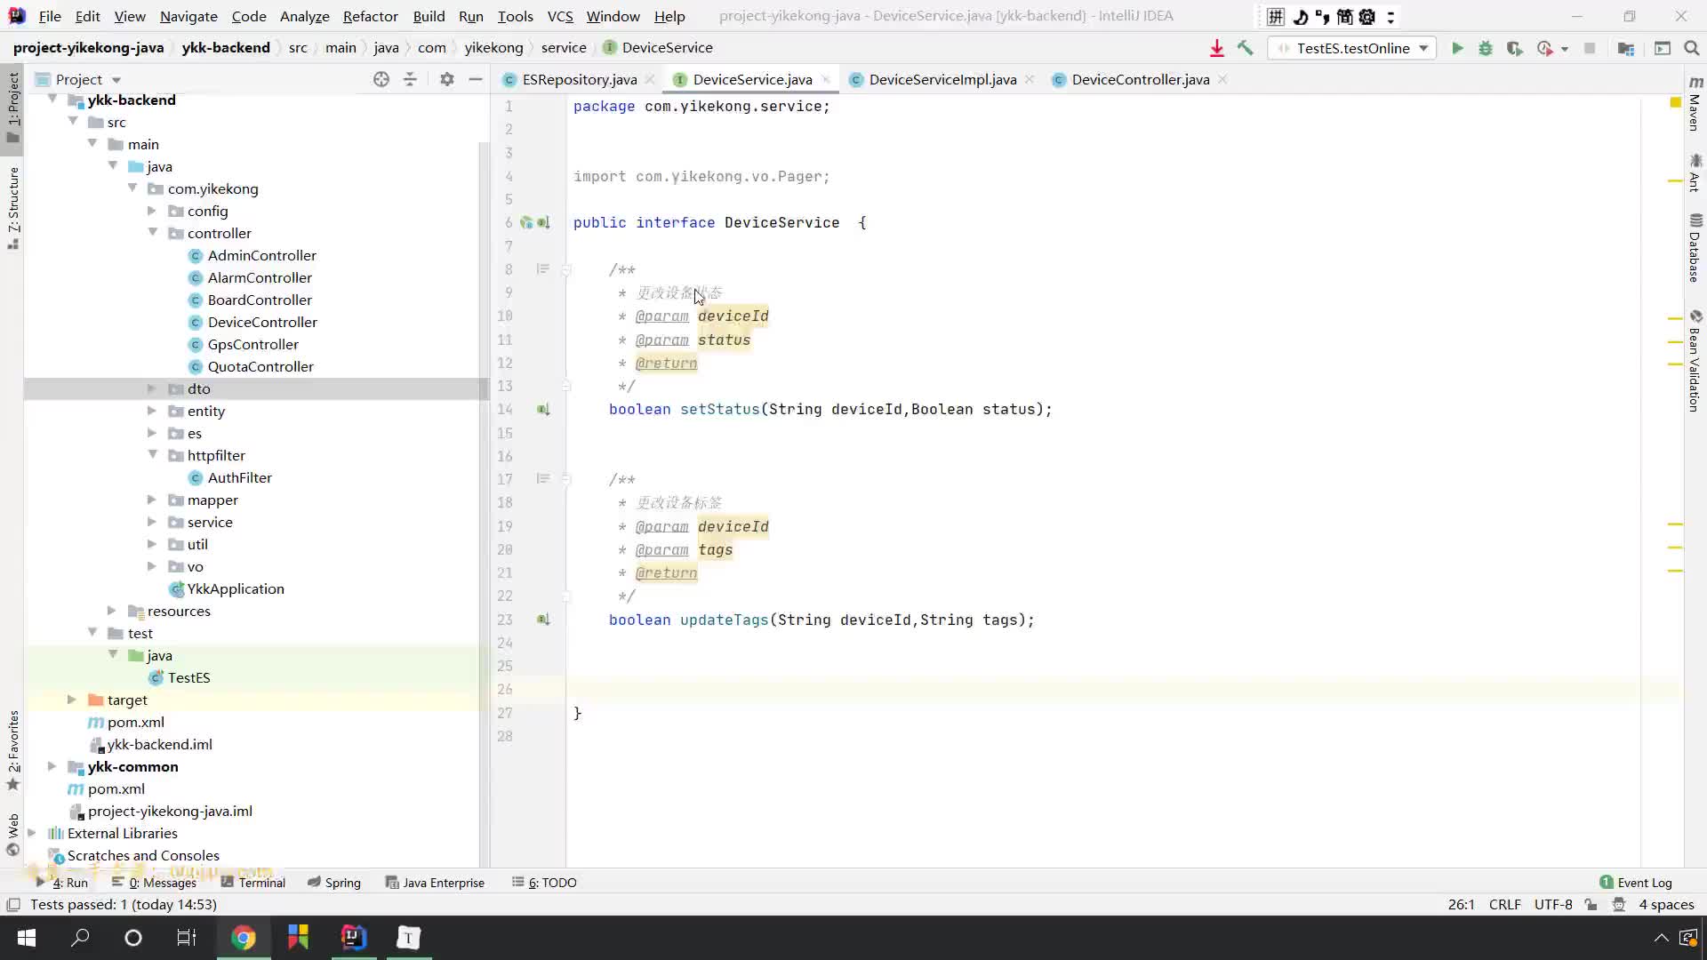This screenshot has height=960, width=1707.
Task: Switch to DeviceController.java tab
Action: [x=1141, y=79]
